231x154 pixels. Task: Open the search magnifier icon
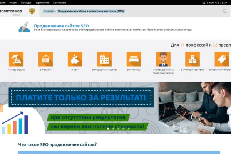(x=225, y=11)
